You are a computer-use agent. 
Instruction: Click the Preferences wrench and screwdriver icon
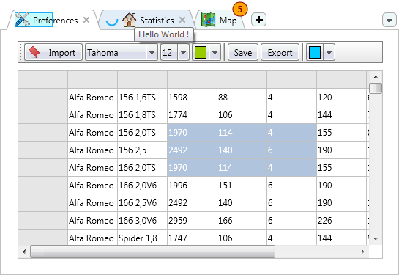point(22,20)
